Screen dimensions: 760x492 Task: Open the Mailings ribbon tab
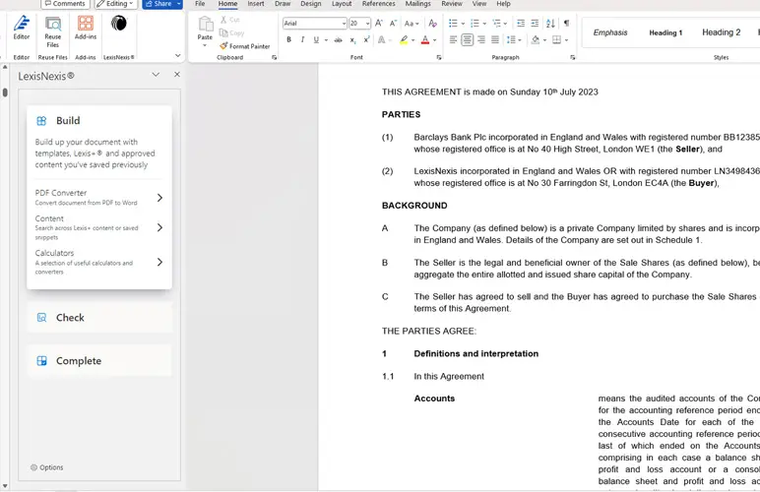417,4
